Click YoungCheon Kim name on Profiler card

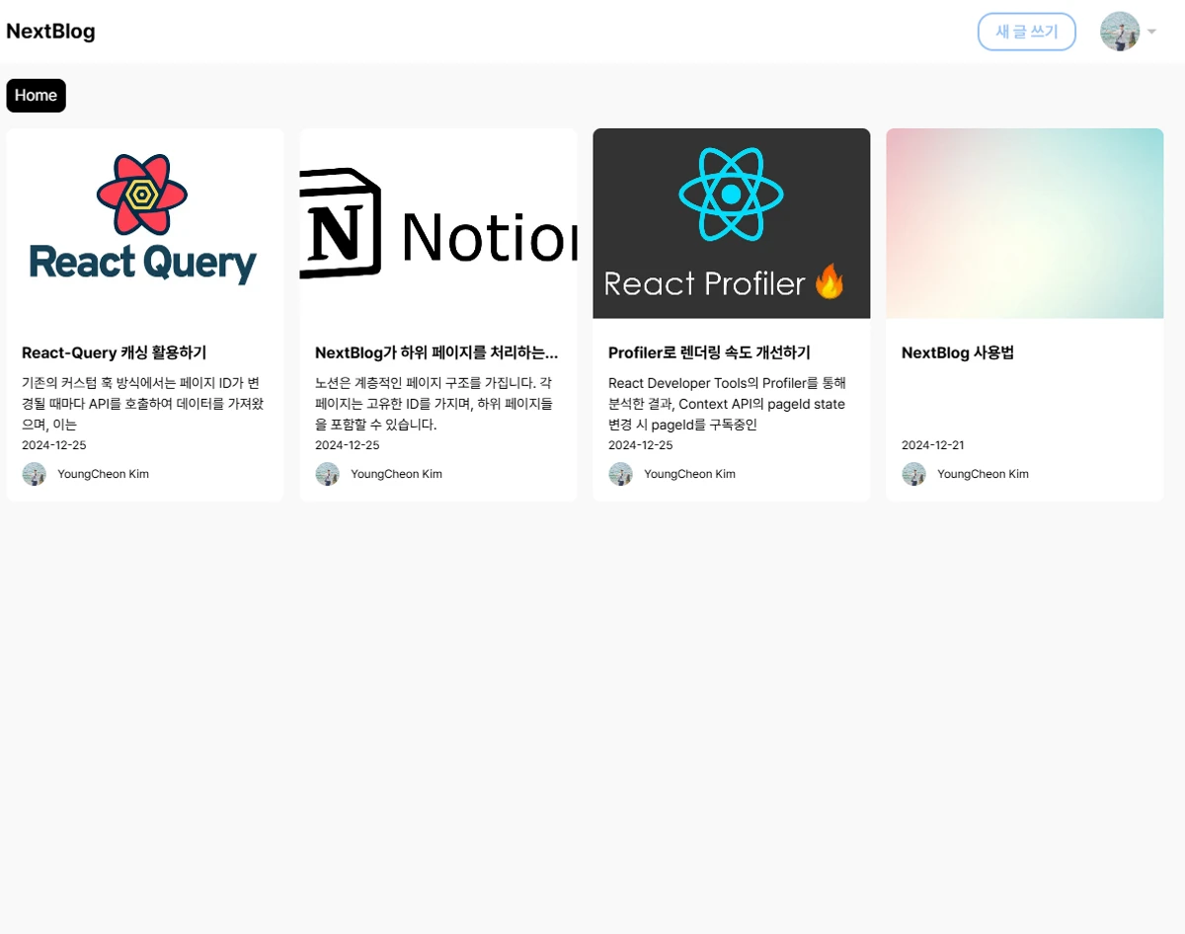click(x=689, y=474)
